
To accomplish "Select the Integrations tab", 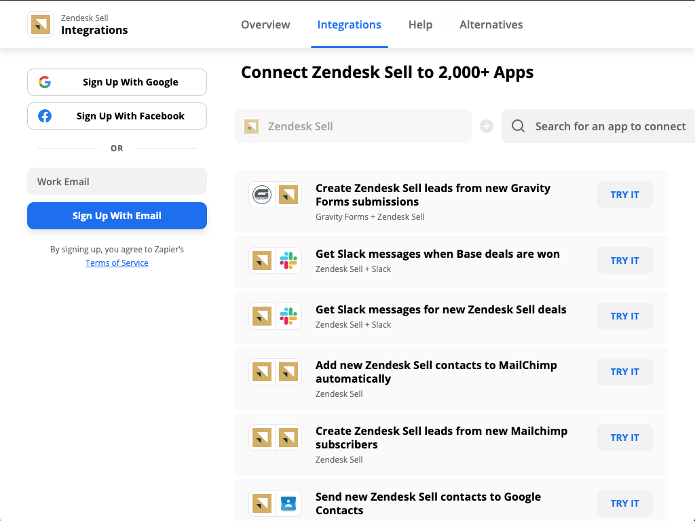I will pos(349,24).
